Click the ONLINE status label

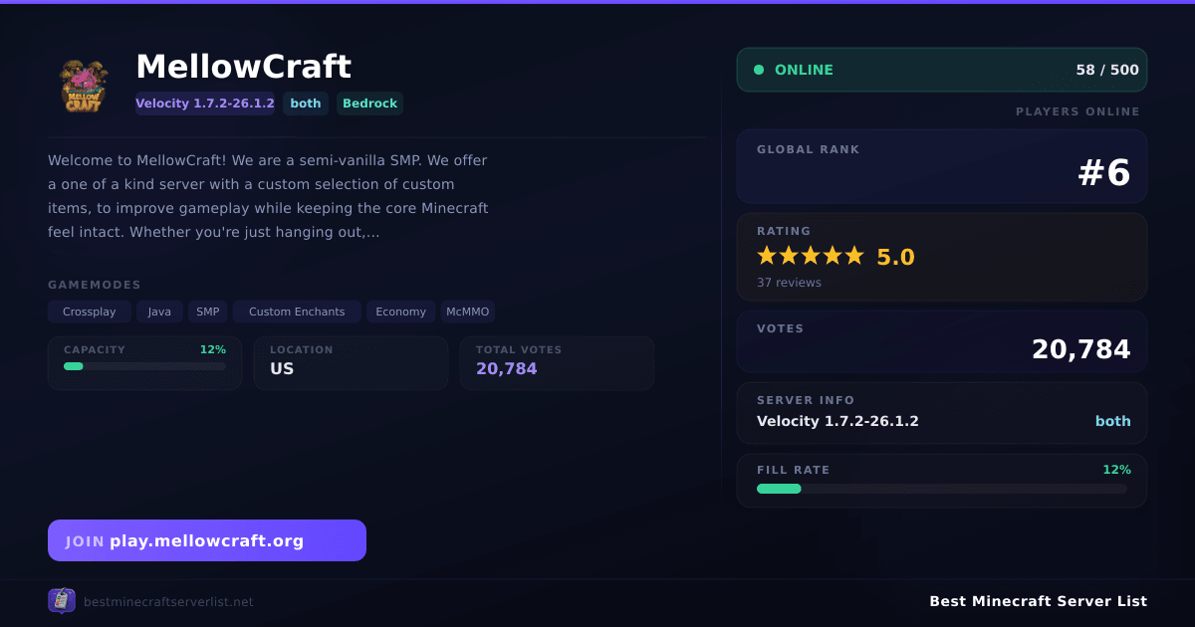click(x=804, y=70)
